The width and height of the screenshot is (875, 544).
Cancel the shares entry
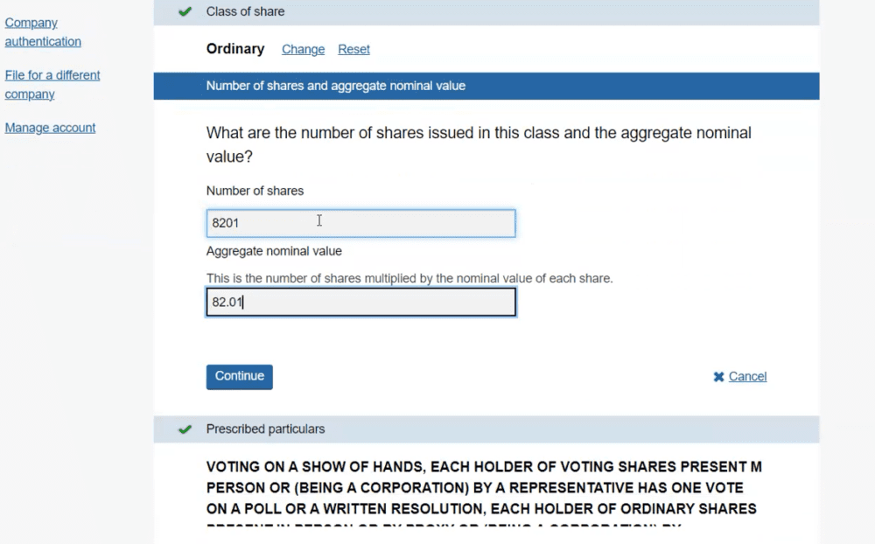coord(747,376)
